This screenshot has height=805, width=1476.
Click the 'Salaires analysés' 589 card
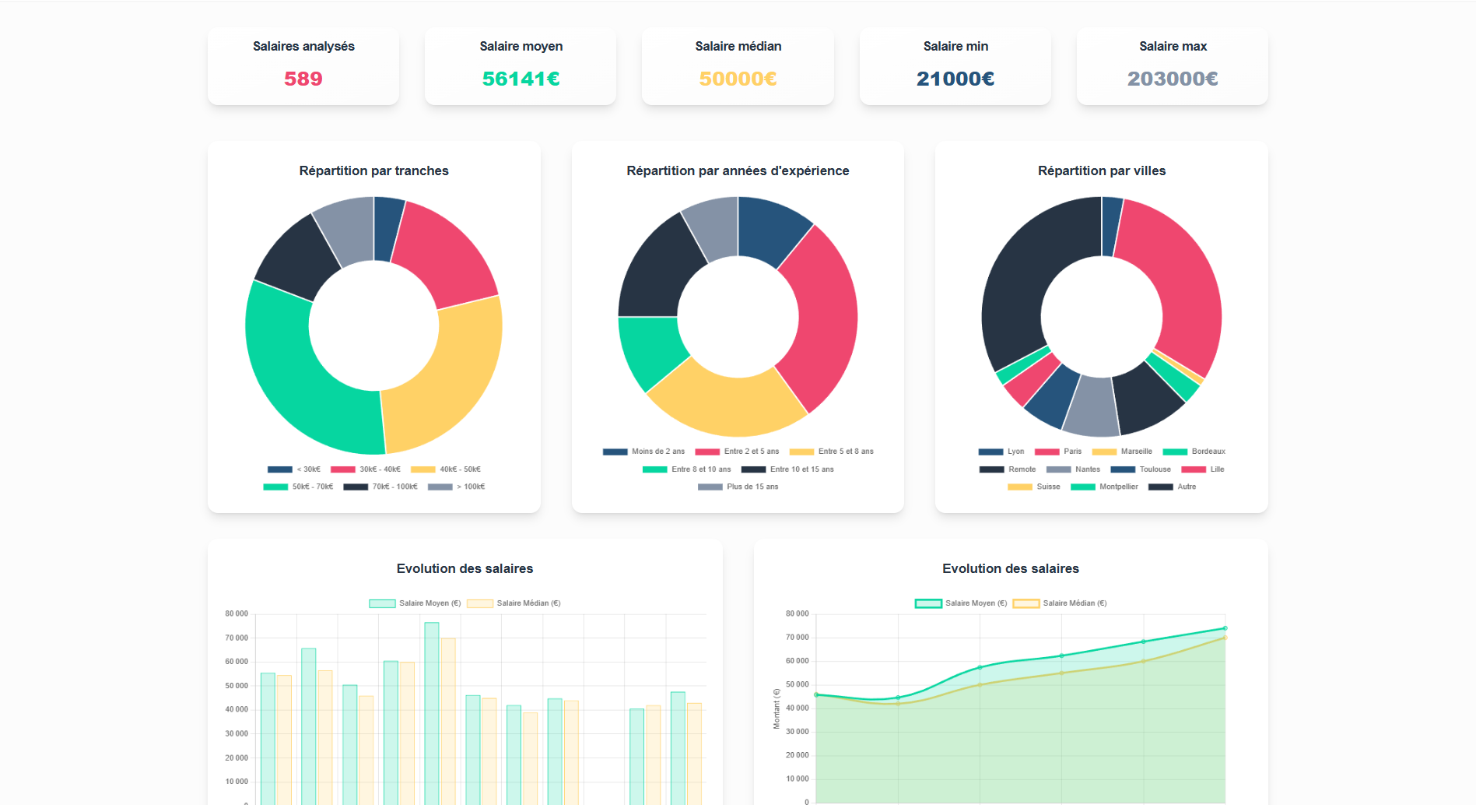(x=303, y=66)
